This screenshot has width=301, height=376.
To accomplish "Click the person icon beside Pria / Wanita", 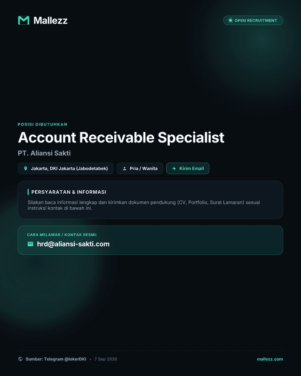I will click(x=125, y=168).
